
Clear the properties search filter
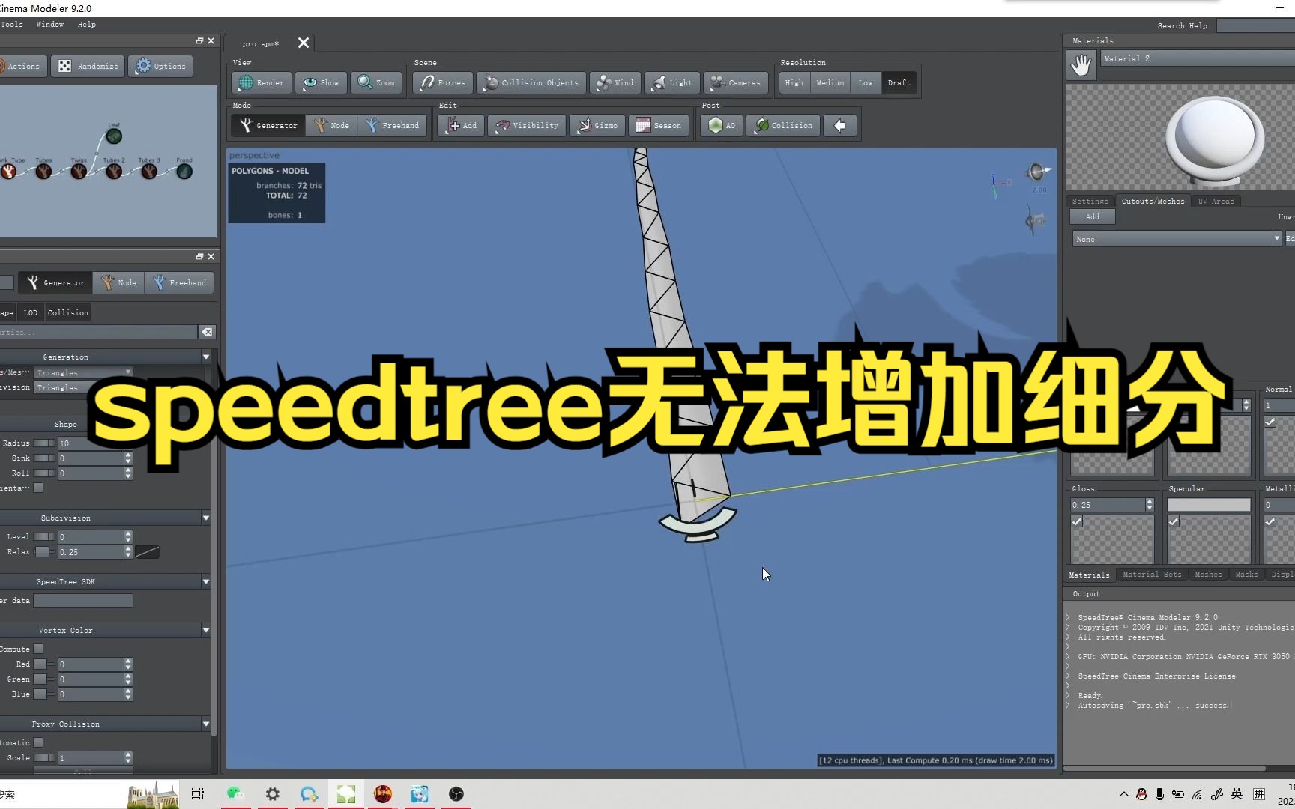[207, 332]
